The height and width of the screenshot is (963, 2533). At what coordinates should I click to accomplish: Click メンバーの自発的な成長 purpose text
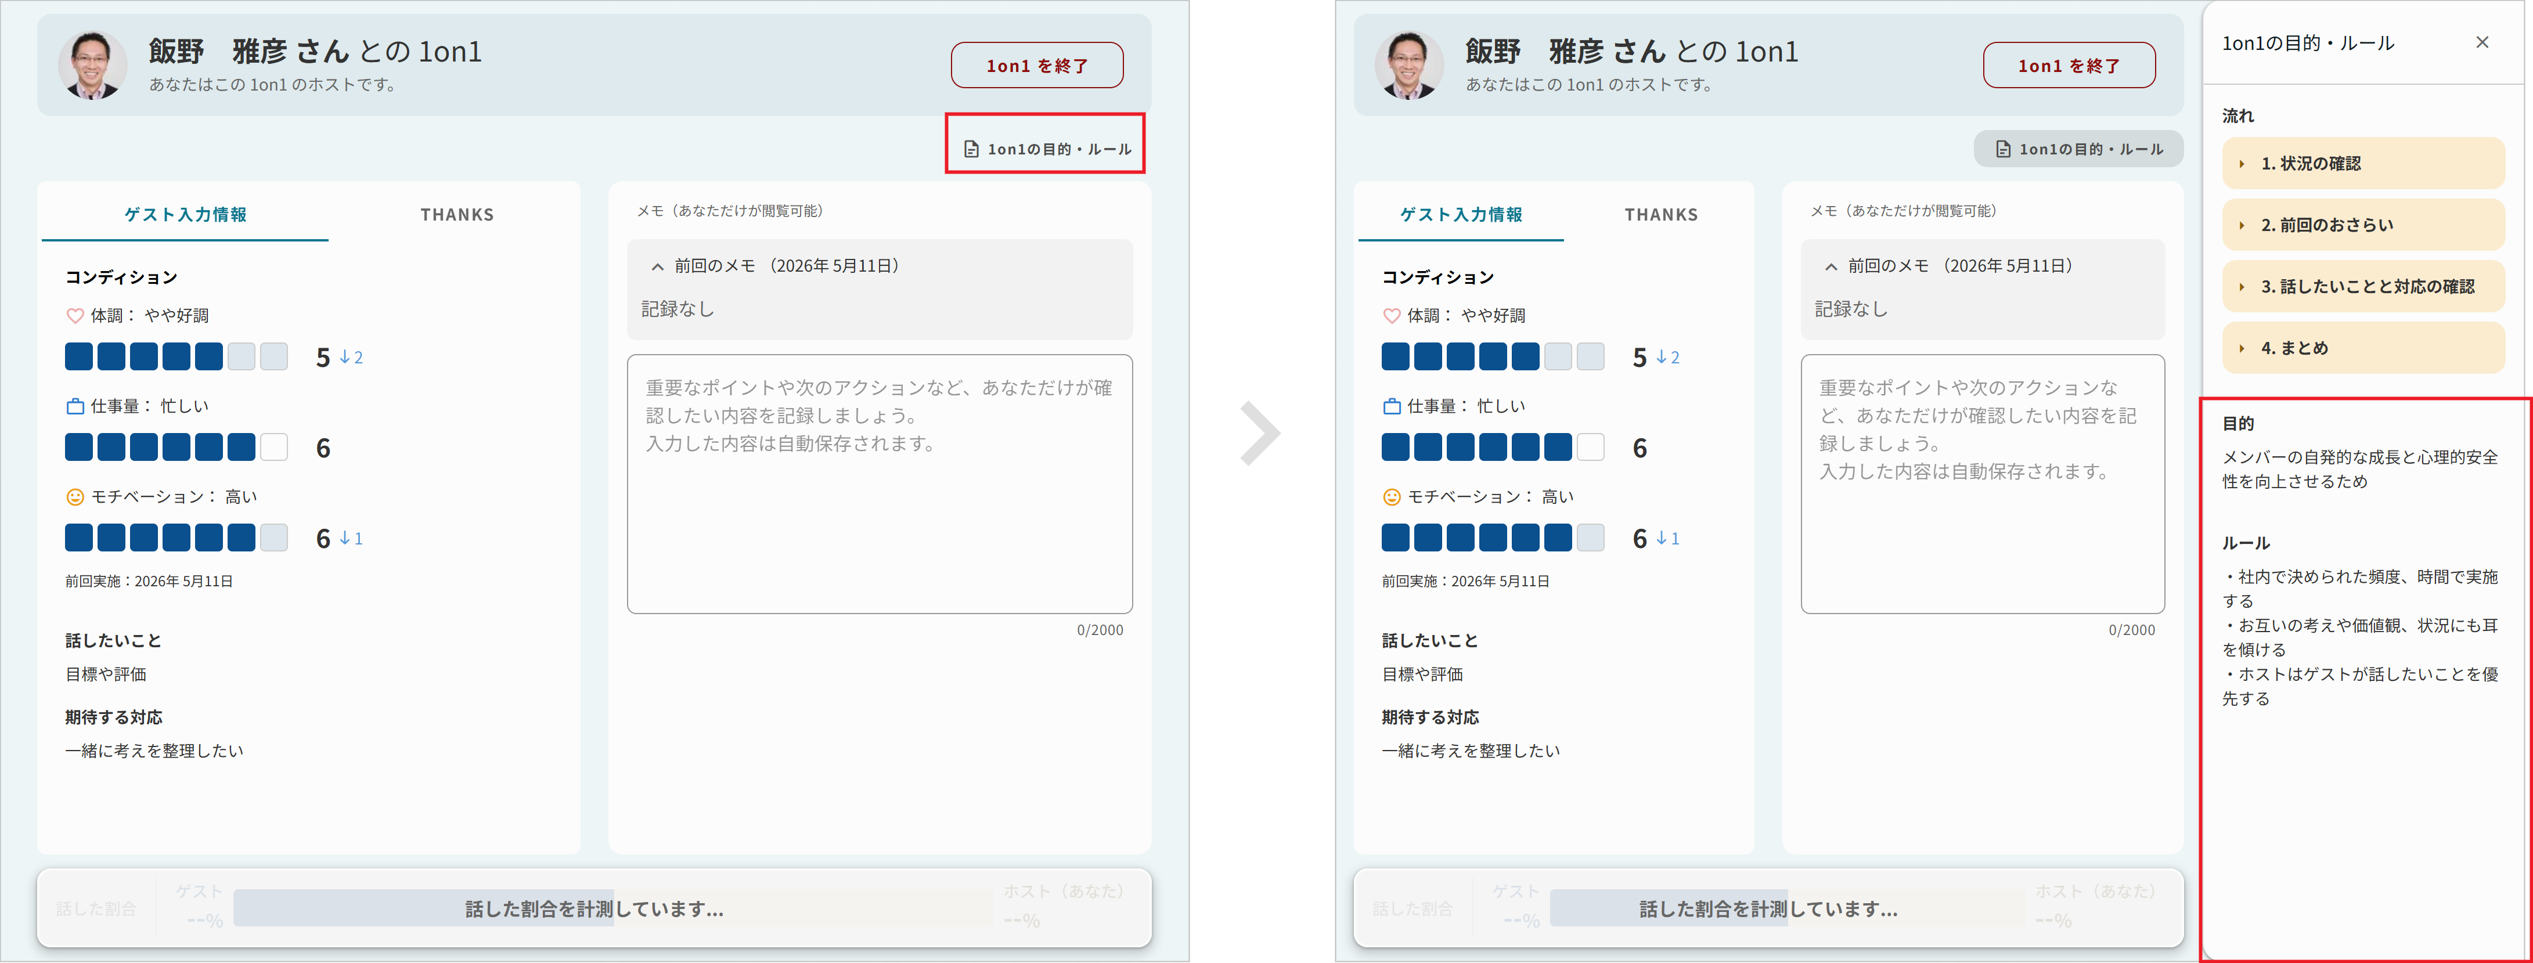coord(2360,470)
